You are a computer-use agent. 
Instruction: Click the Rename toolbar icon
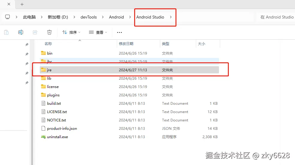[x=20, y=32]
